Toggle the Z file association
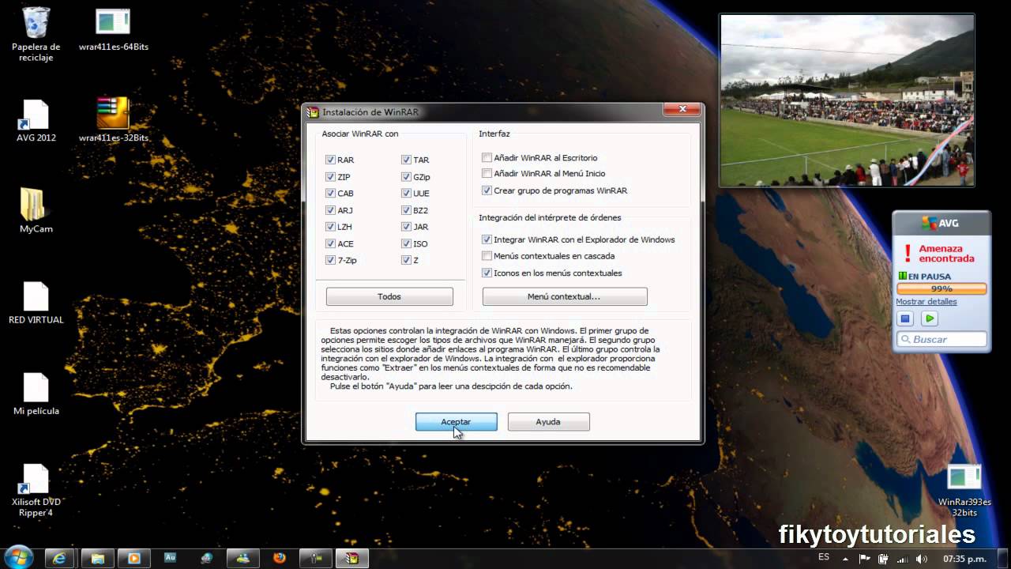 pos(406,260)
